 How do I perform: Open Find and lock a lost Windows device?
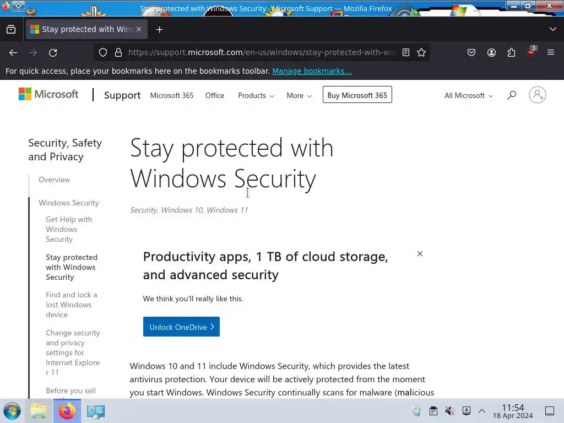72,304
